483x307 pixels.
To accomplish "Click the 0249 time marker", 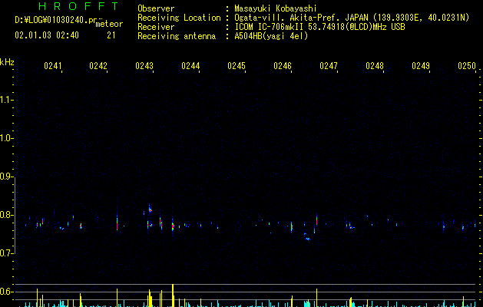I will coord(421,66).
